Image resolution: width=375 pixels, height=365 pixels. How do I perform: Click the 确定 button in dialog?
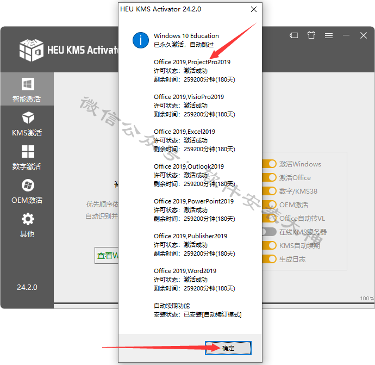click(x=228, y=348)
